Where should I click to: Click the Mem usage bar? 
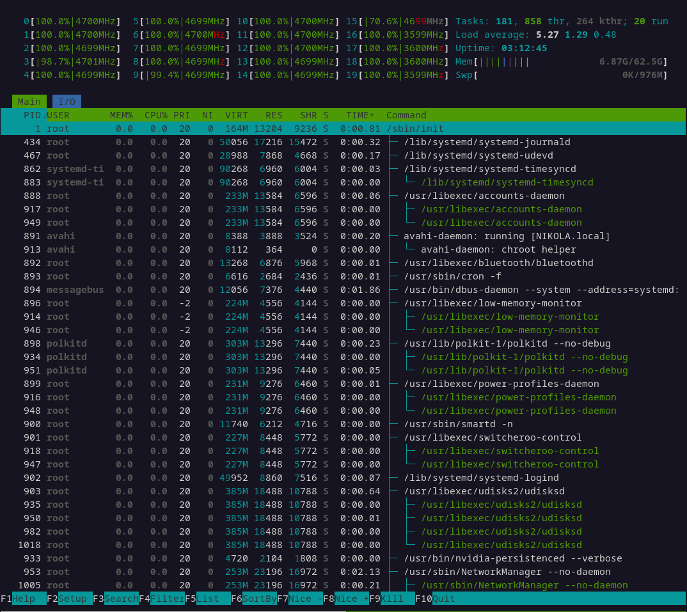click(x=561, y=62)
